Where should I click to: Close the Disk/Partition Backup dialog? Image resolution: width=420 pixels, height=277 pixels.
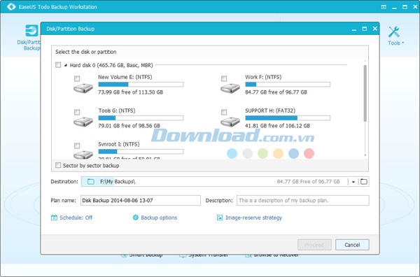click(x=375, y=29)
